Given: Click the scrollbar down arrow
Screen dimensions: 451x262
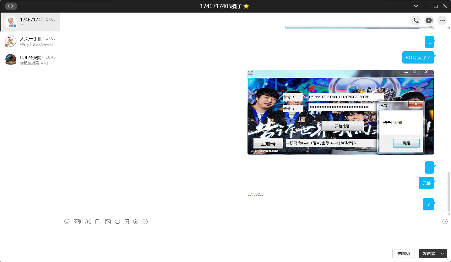Looking at the screenshot, I should [449, 214].
